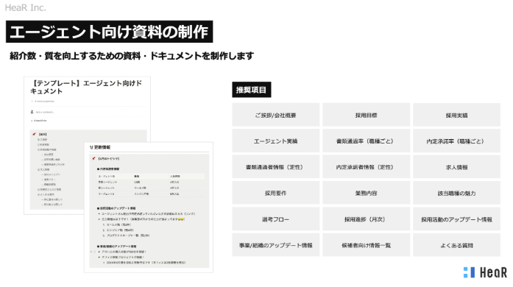Image resolution: width=513 pixels, height=287 pixels.
Task: Select the 書類通過率（職種ごと） cell
Action: coord(366,141)
